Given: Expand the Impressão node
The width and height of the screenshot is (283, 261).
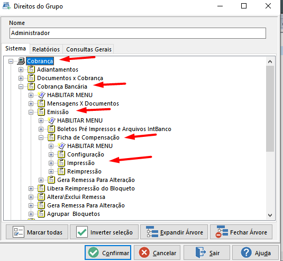Looking at the screenshot, I should pyautogui.click(x=51, y=163).
